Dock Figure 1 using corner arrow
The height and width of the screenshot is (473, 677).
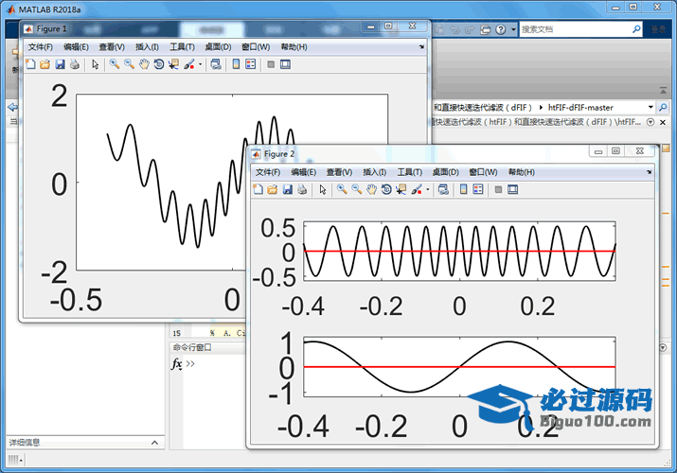(421, 46)
